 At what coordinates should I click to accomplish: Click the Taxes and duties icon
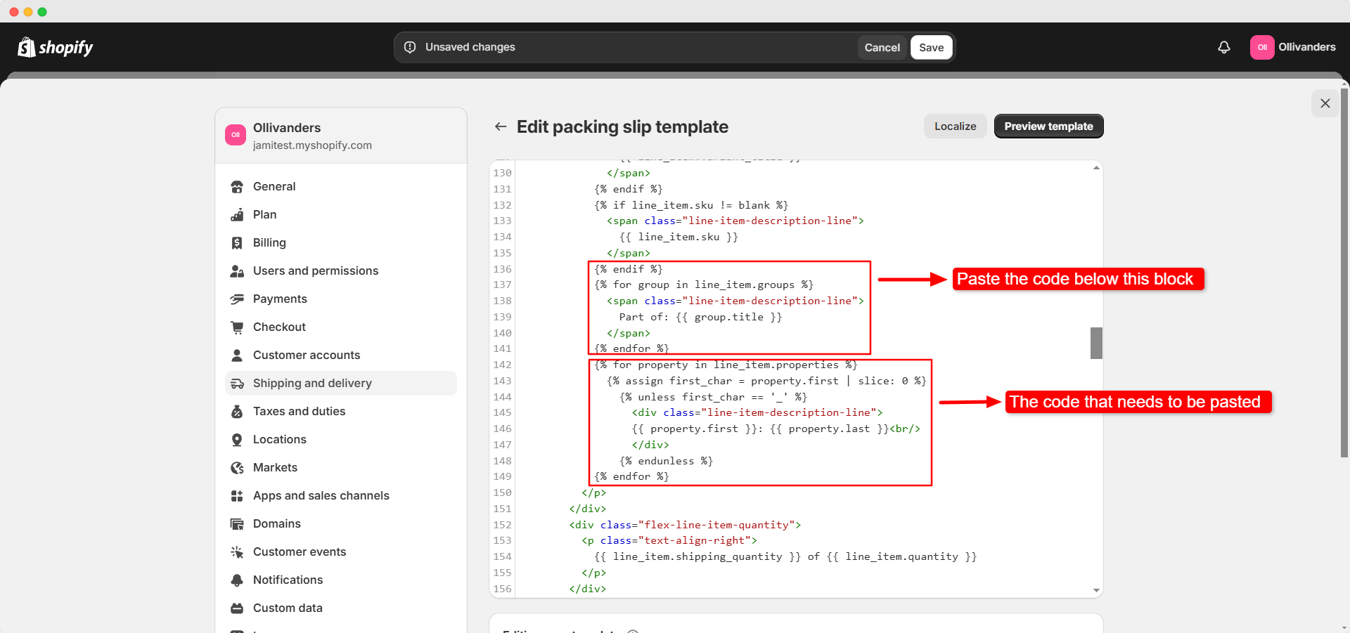(237, 412)
